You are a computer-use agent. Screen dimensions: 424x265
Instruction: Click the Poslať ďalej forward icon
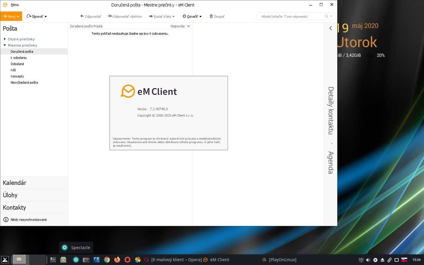(x=151, y=16)
